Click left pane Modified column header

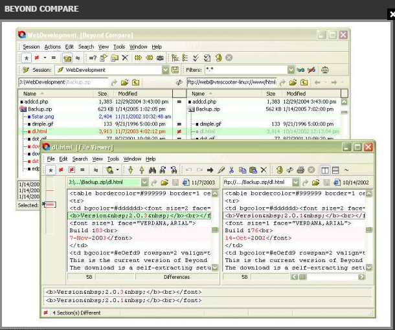142,94
